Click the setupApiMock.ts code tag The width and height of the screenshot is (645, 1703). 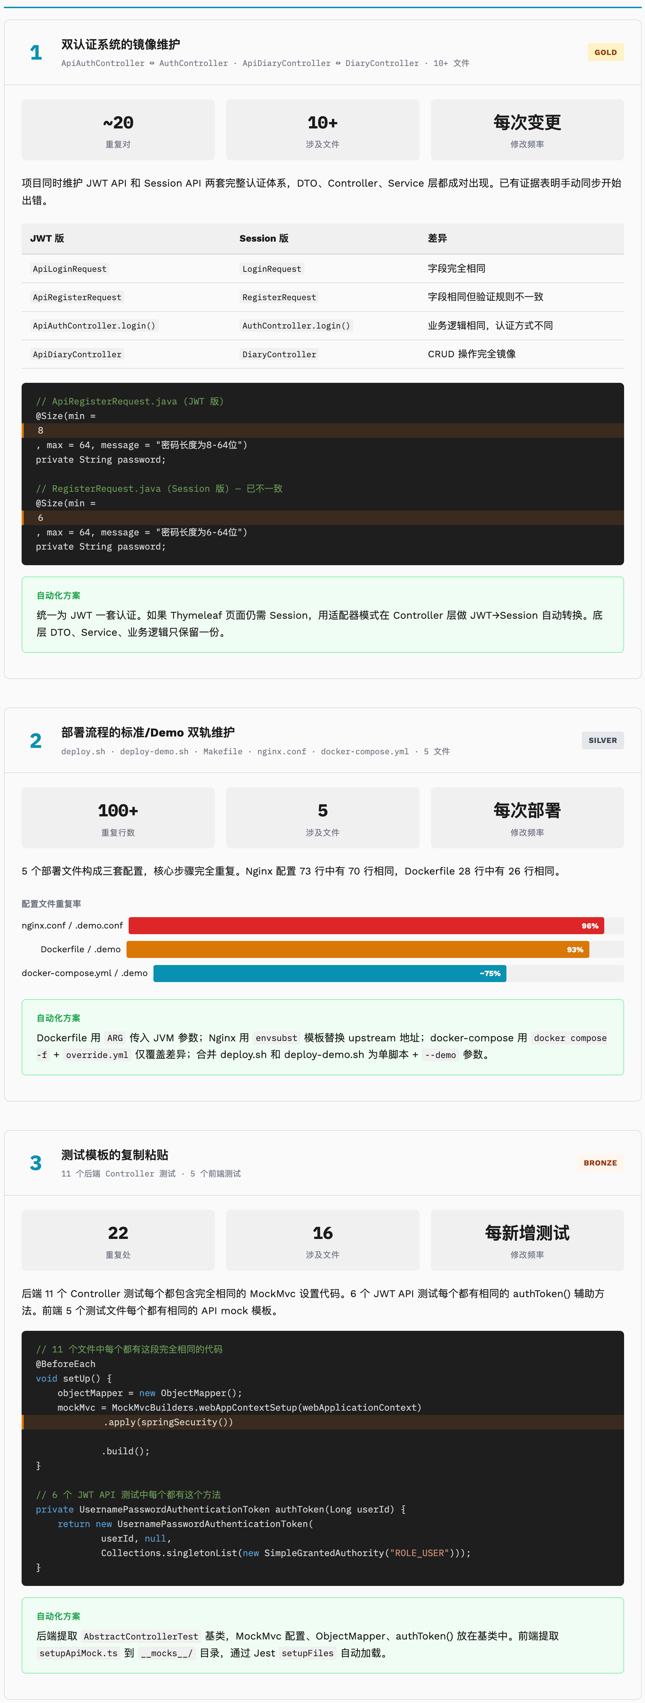tap(79, 1653)
